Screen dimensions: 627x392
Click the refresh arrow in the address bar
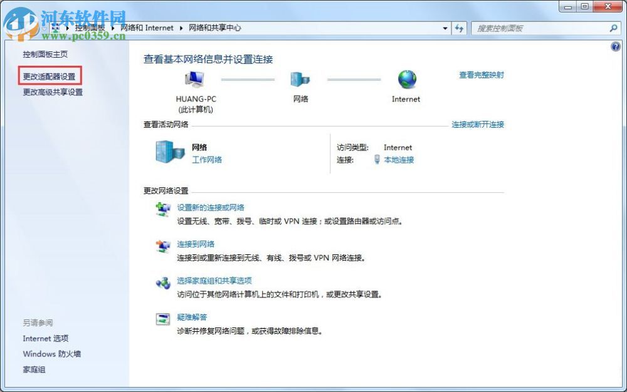[x=460, y=28]
